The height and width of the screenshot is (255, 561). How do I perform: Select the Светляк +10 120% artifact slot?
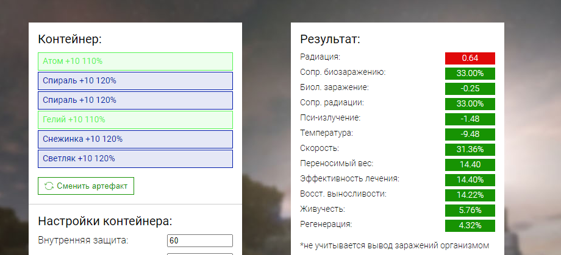click(135, 159)
